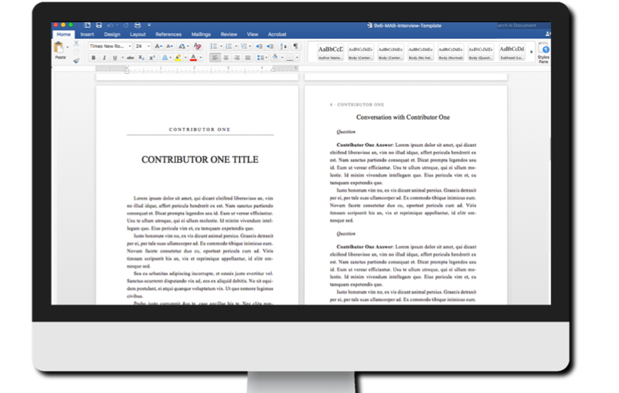Image resolution: width=619 pixels, height=393 pixels.
Task: Click the Bullets list icon
Action: 214,46
